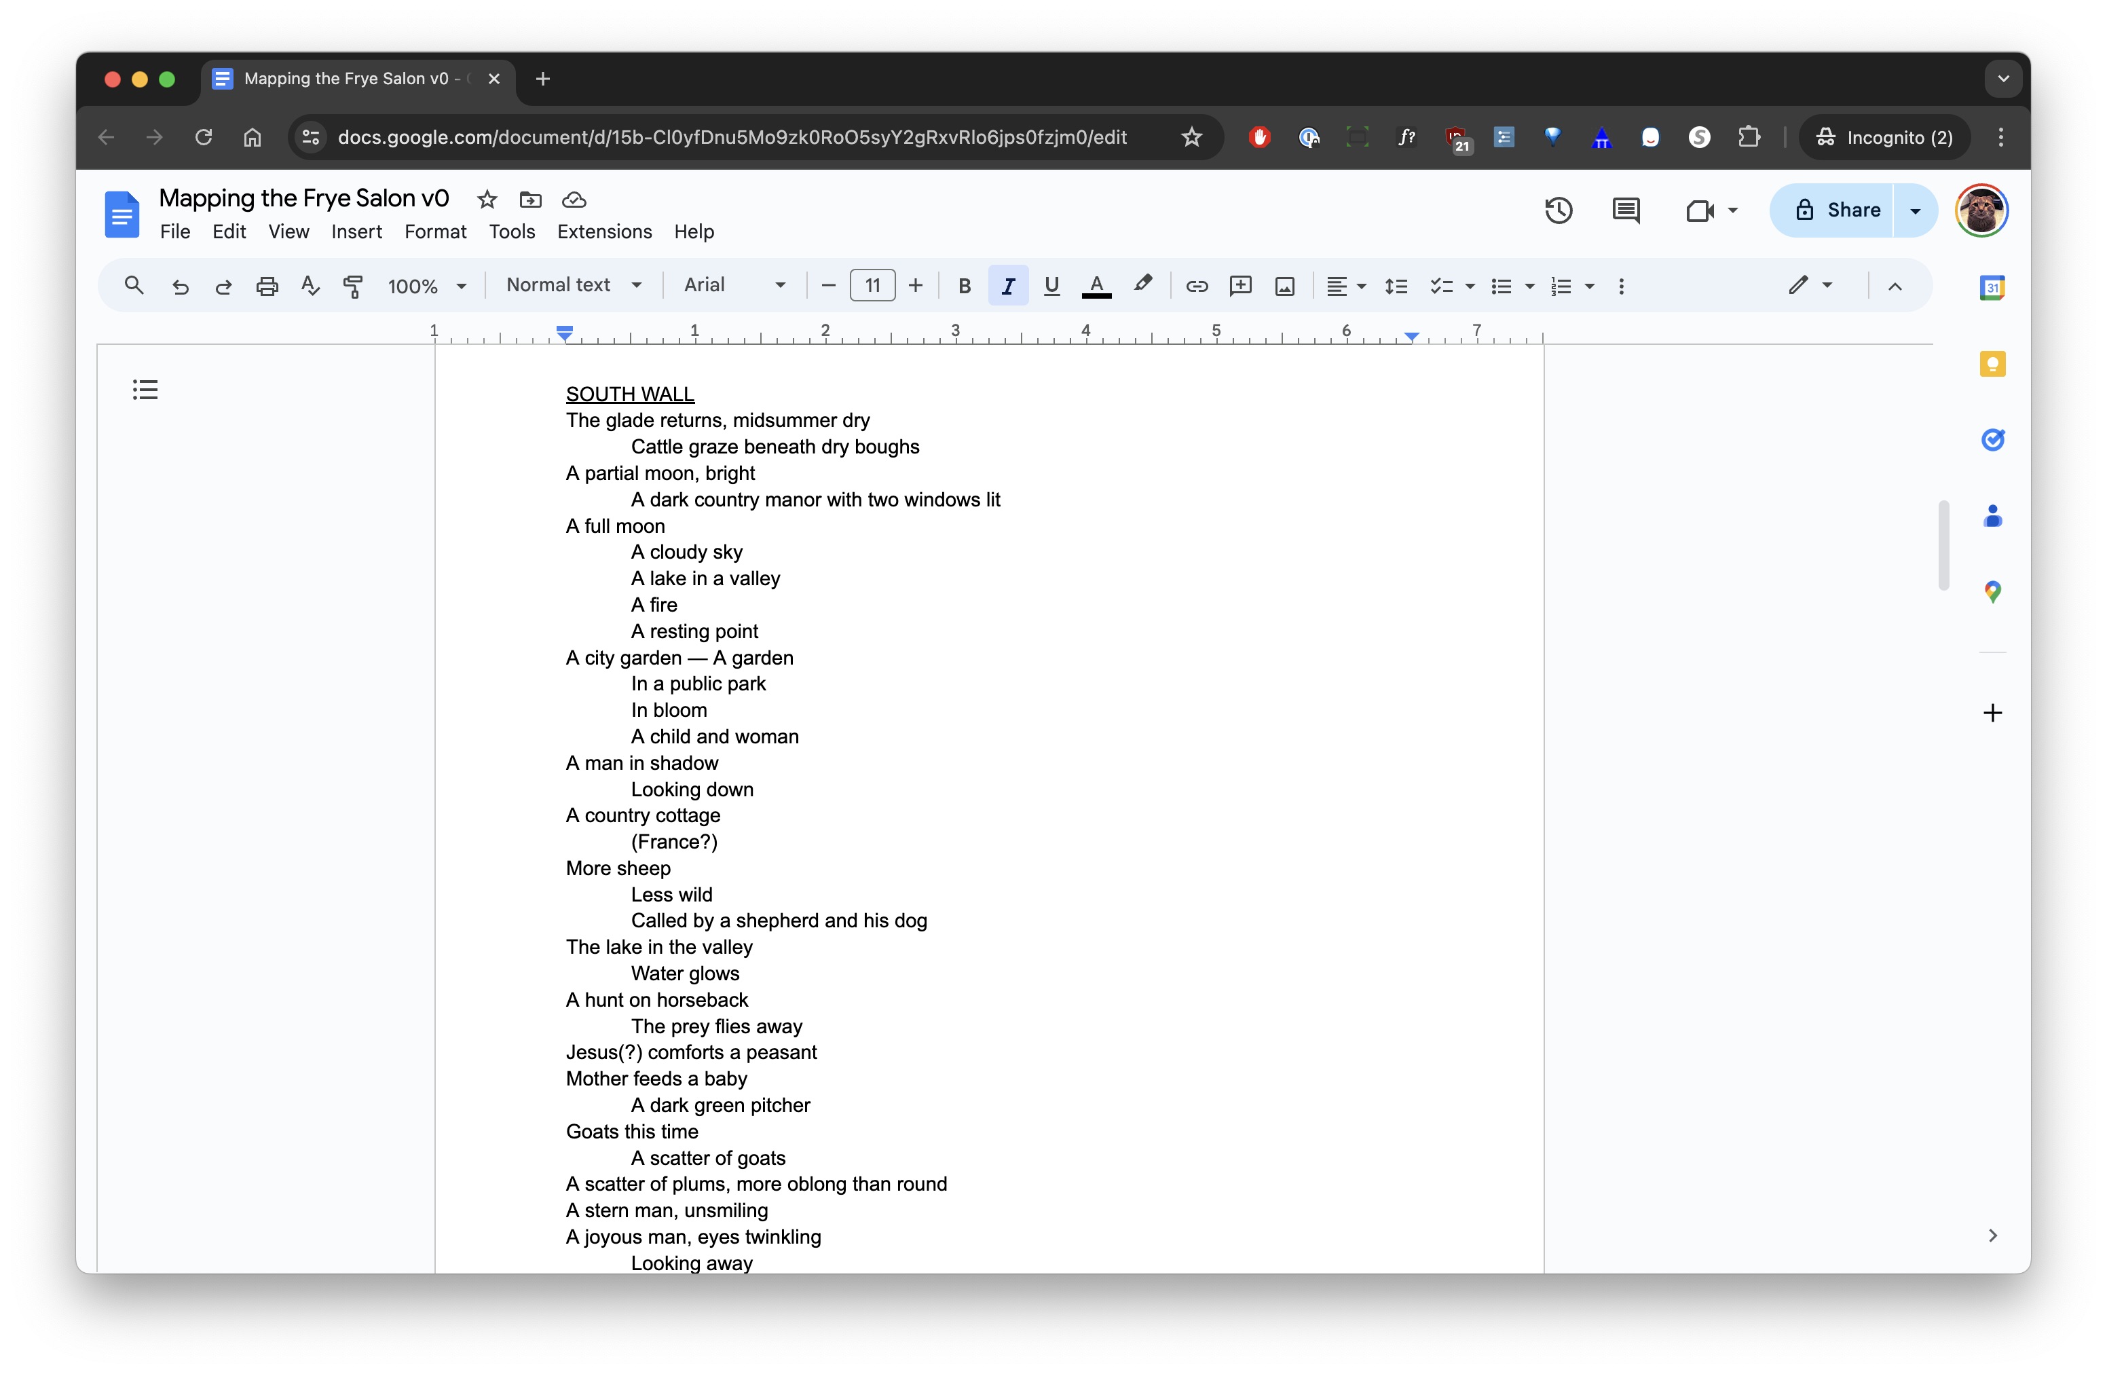Viewport: 2107px width, 1374px height.
Task: Toggle italic formatting
Action: (x=1007, y=285)
